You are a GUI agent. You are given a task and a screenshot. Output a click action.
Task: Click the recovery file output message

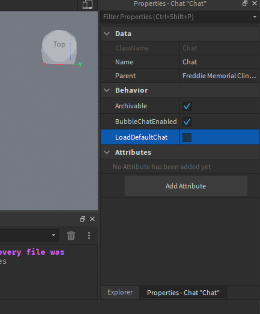[32, 252]
